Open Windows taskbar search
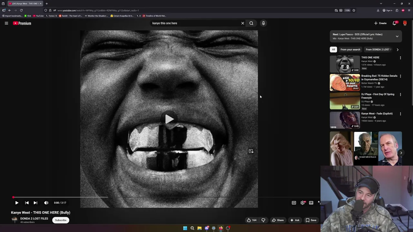The image size is (413, 232). pos(192,228)
